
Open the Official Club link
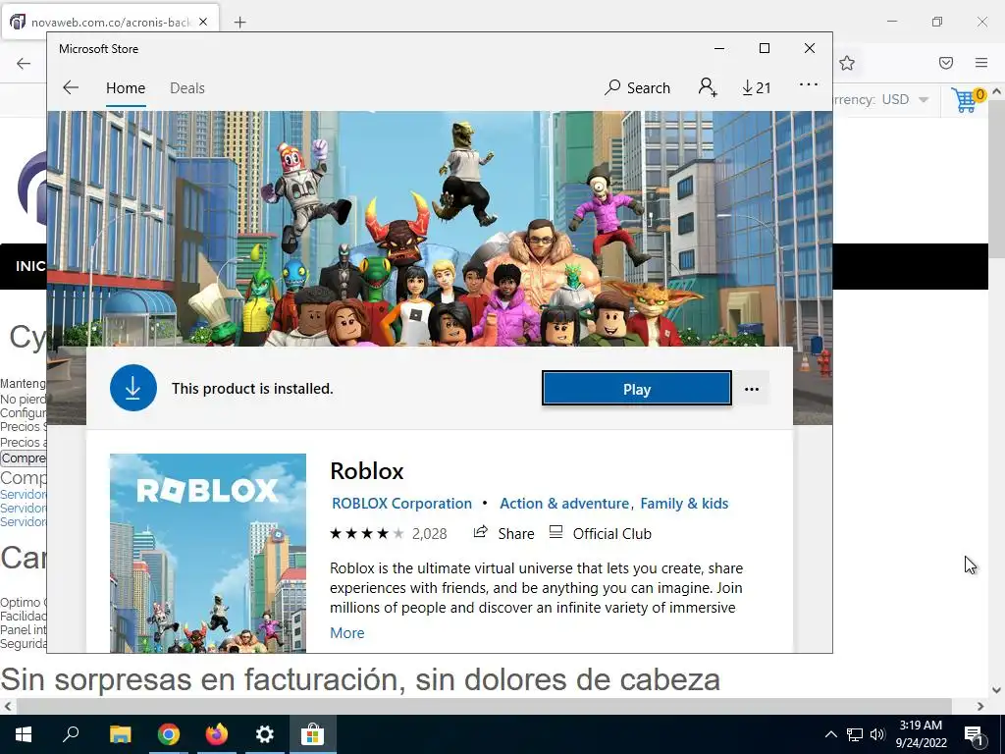click(x=601, y=533)
